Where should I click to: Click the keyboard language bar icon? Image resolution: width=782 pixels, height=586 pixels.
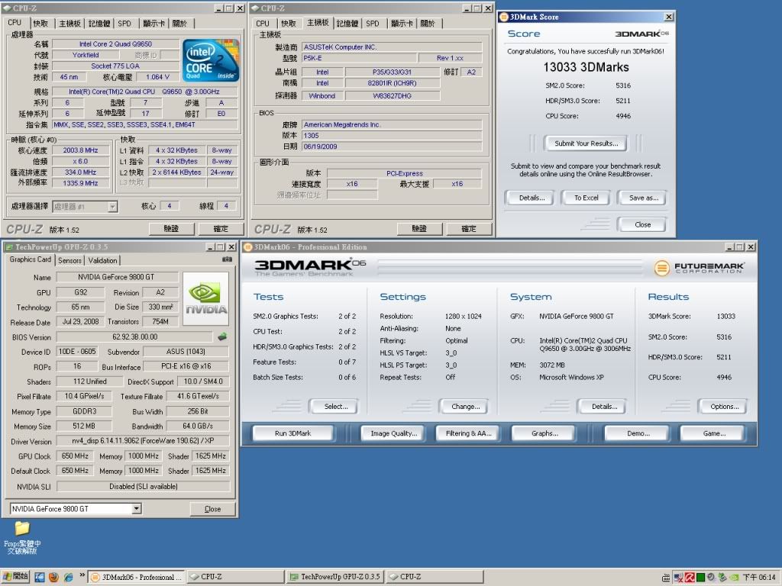tap(666, 578)
